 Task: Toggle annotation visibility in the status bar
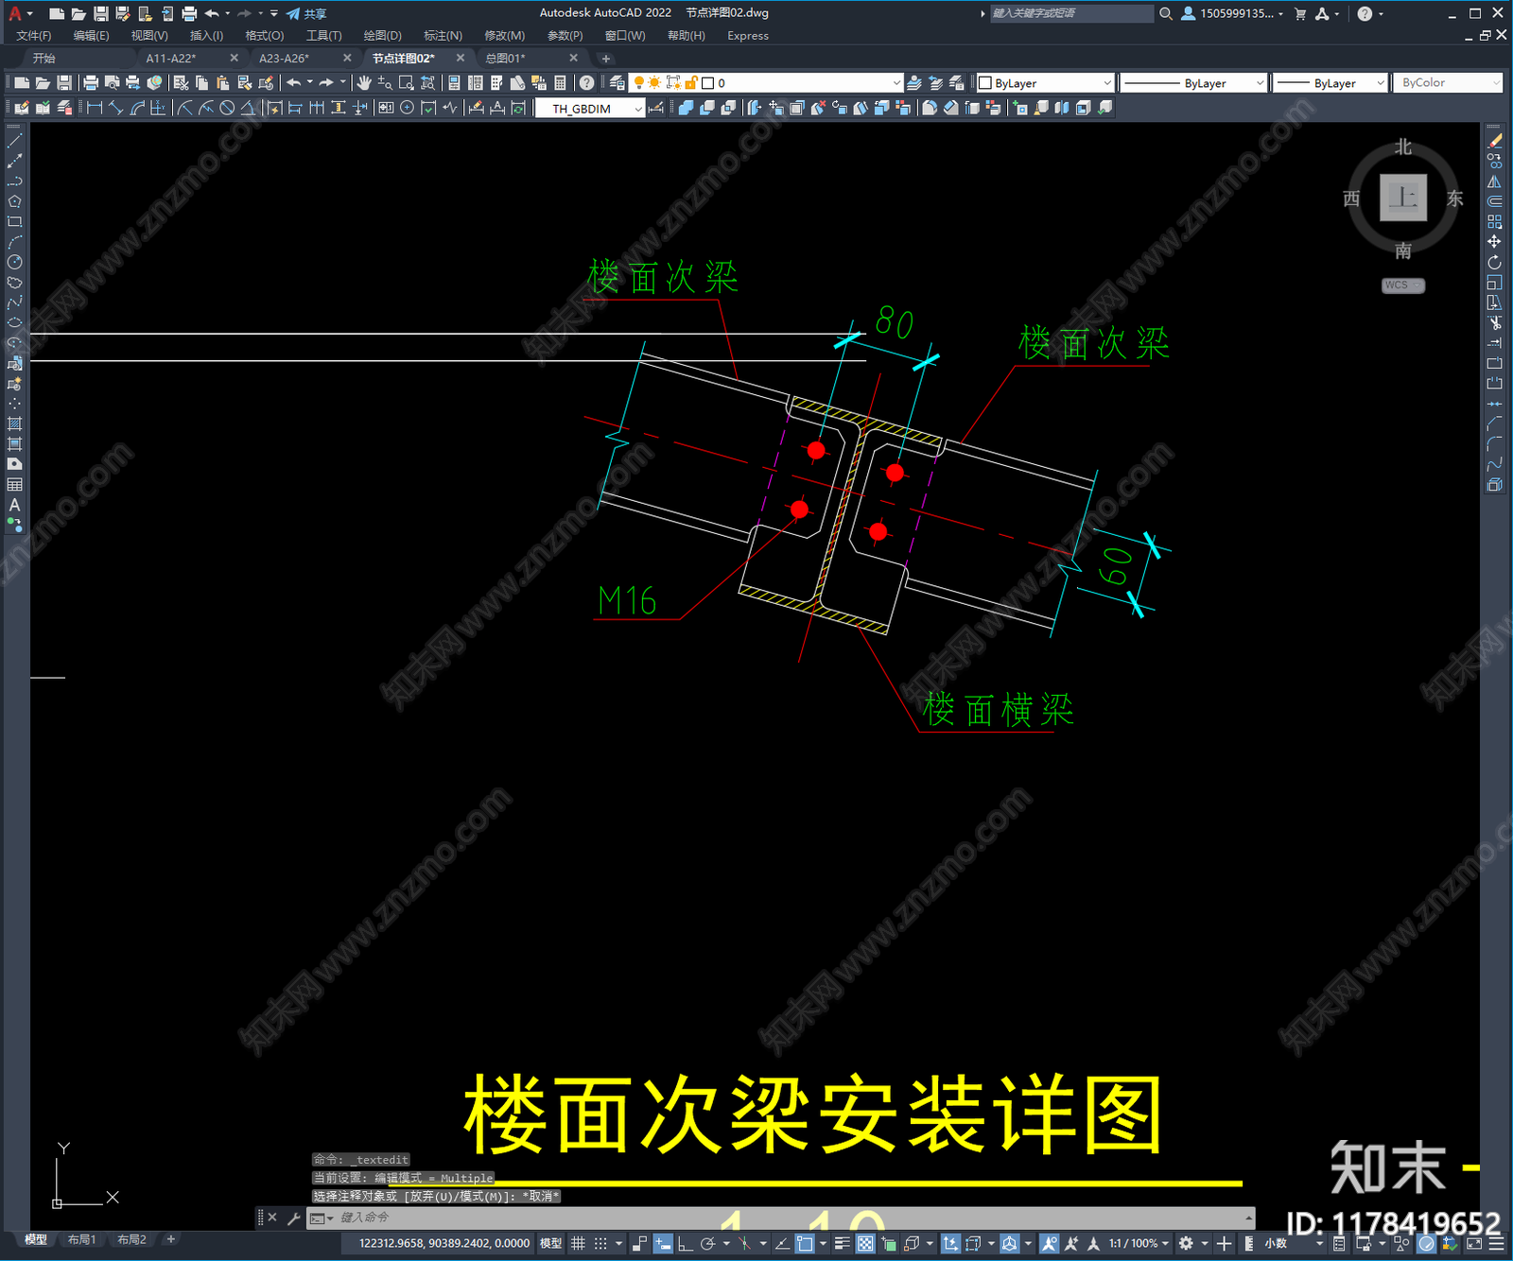[x=1050, y=1243]
